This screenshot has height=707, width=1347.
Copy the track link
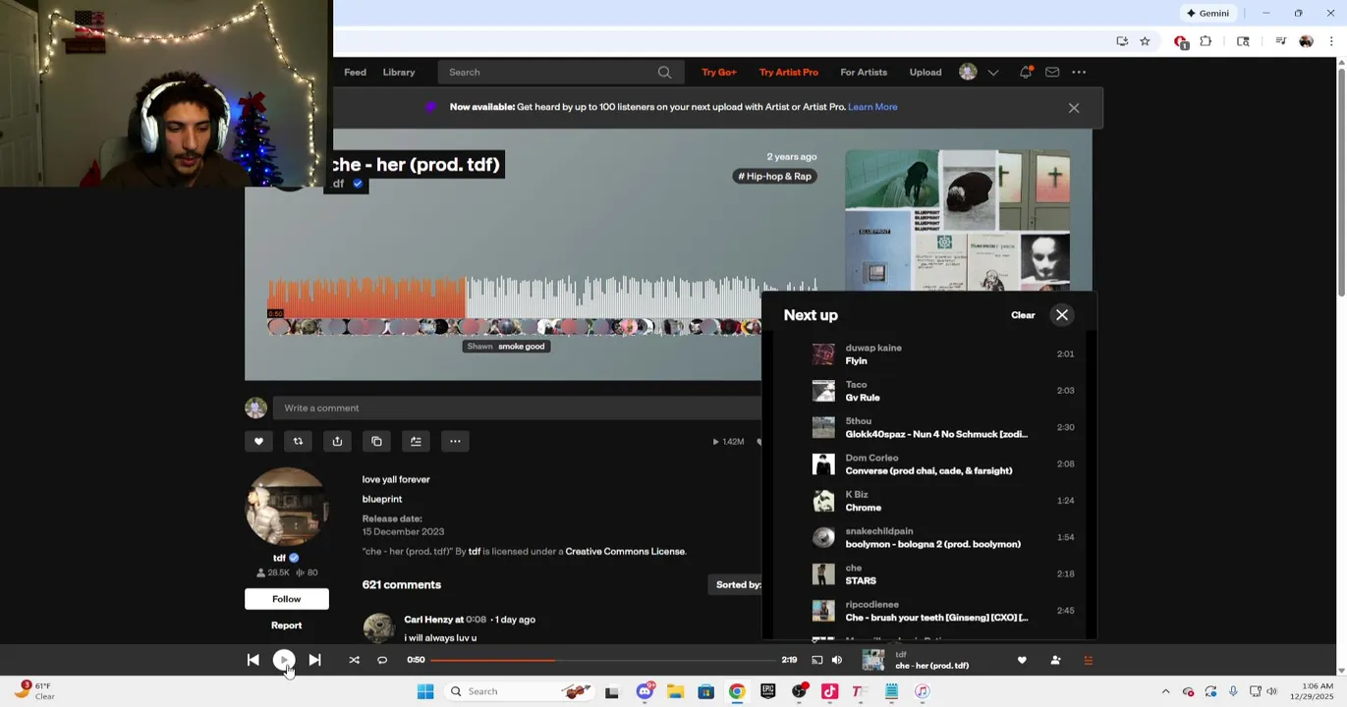point(376,442)
